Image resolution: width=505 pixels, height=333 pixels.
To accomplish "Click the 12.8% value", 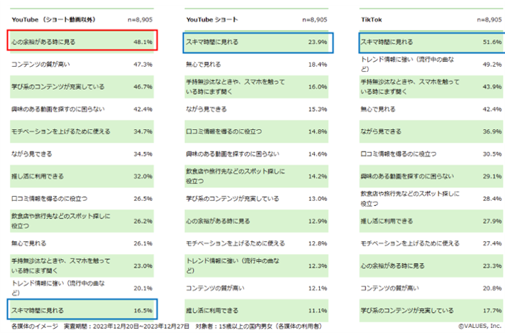I will tap(318, 243).
